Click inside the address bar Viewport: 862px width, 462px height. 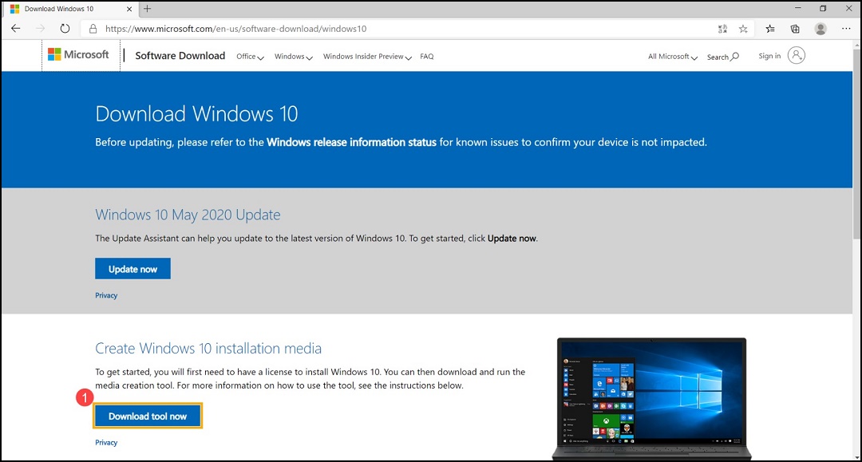[x=319, y=28]
